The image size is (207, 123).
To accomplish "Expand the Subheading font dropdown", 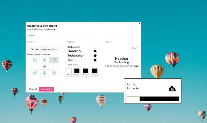I will pos(84,56).
